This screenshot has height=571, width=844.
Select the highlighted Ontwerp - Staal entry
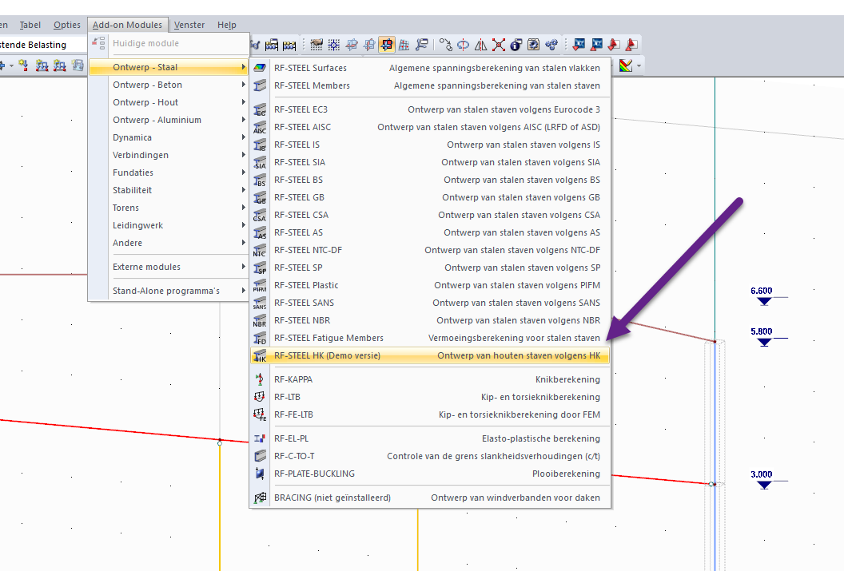169,67
